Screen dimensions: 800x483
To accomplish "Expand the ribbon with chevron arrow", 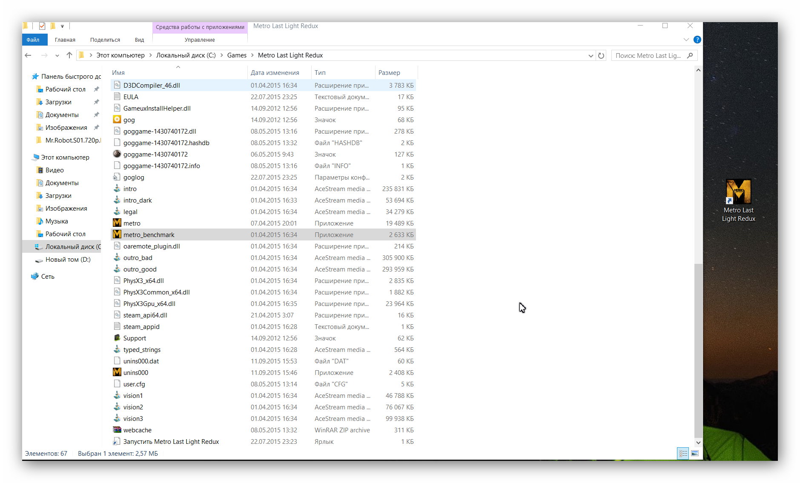I will pos(686,40).
